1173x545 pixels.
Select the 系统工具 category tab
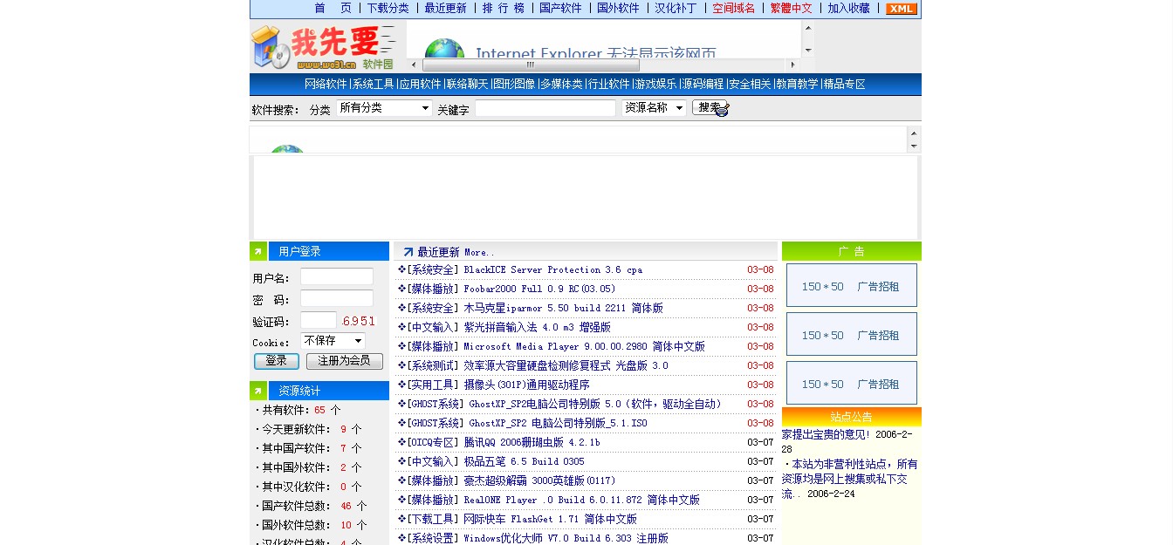(x=373, y=85)
